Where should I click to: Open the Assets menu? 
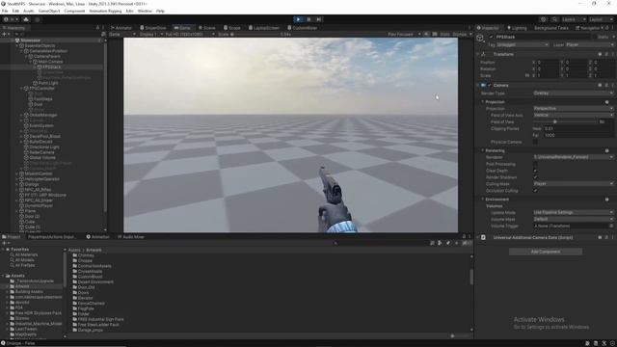(28, 11)
